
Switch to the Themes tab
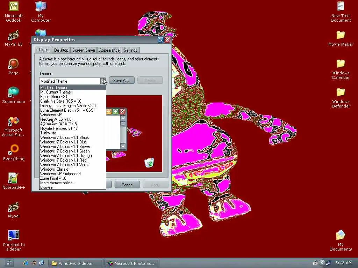point(43,50)
